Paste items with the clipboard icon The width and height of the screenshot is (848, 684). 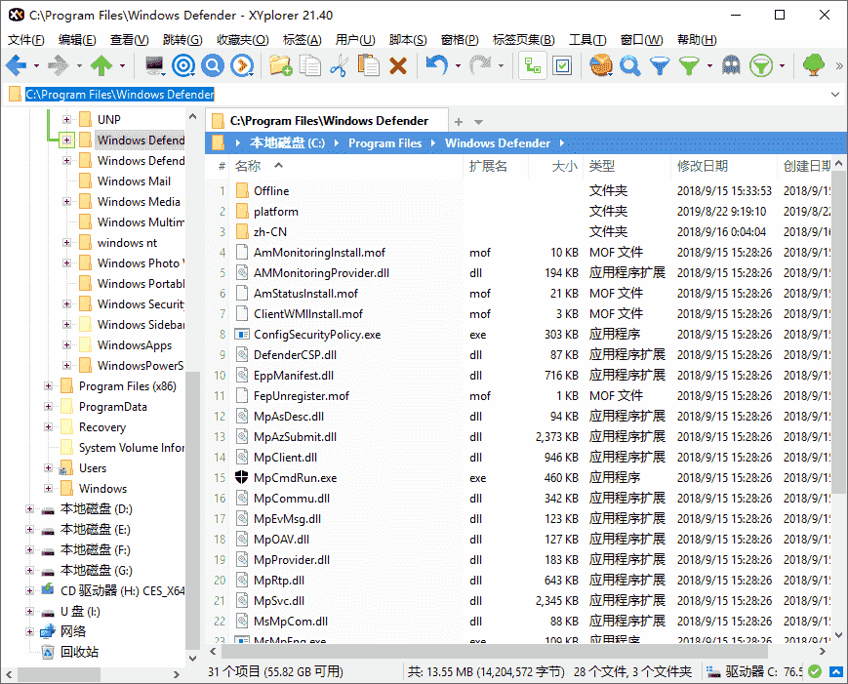tap(368, 66)
